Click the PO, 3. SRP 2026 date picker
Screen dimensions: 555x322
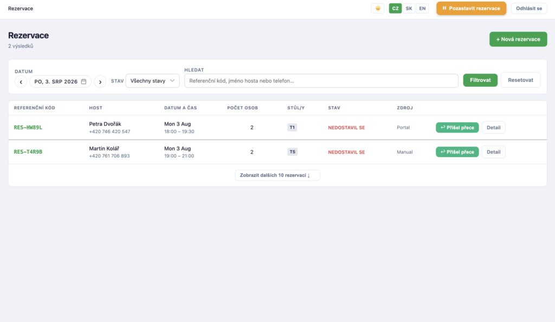(60, 82)
